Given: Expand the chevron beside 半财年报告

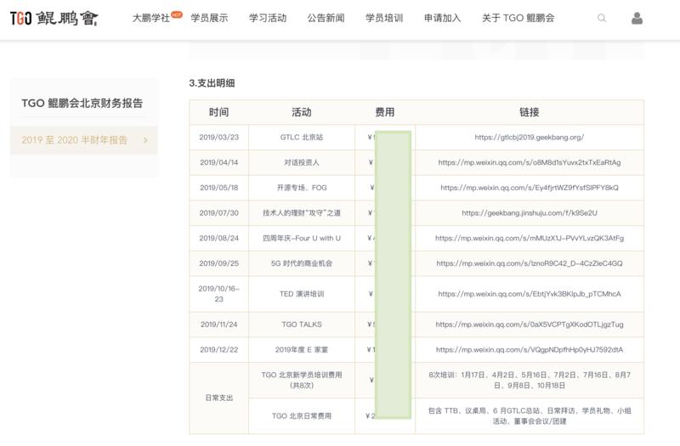Looking at the screenshot, I should [145, 140].
